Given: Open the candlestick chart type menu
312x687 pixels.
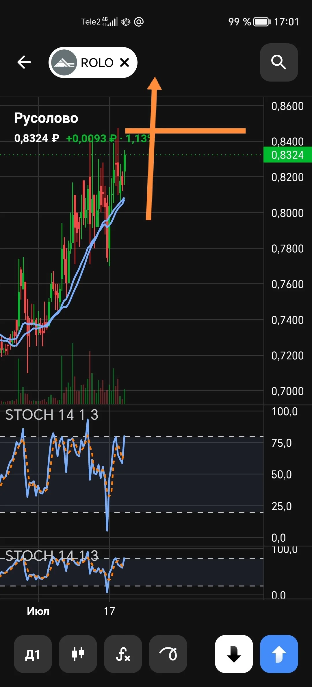Looking at the screenshot, I should [x=78, y=654].
